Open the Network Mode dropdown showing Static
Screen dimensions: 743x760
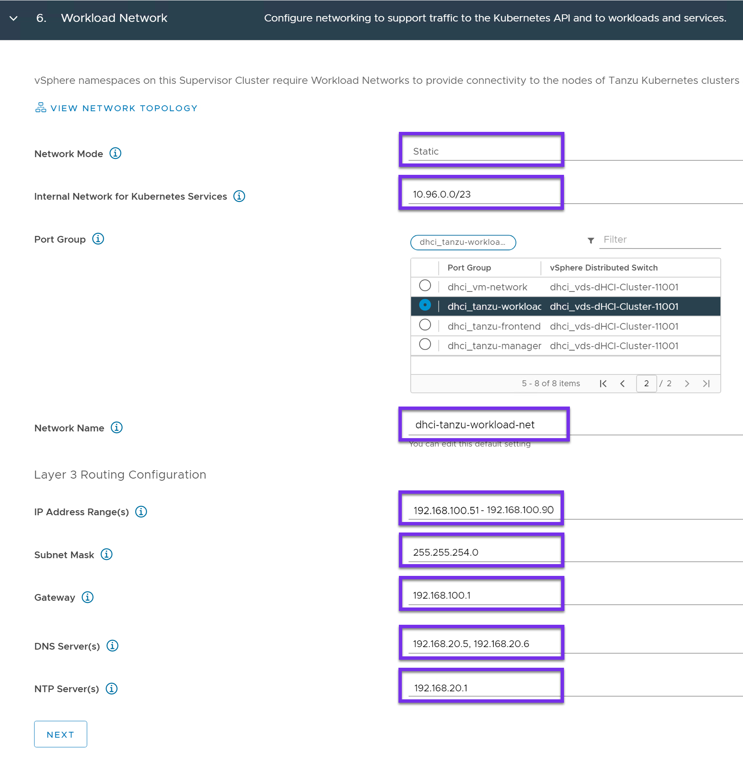coord(481,151)
